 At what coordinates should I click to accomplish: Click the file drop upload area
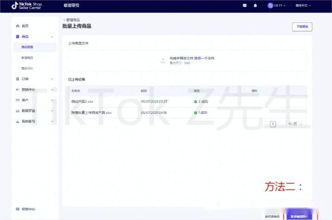click(x=187, y=60)
